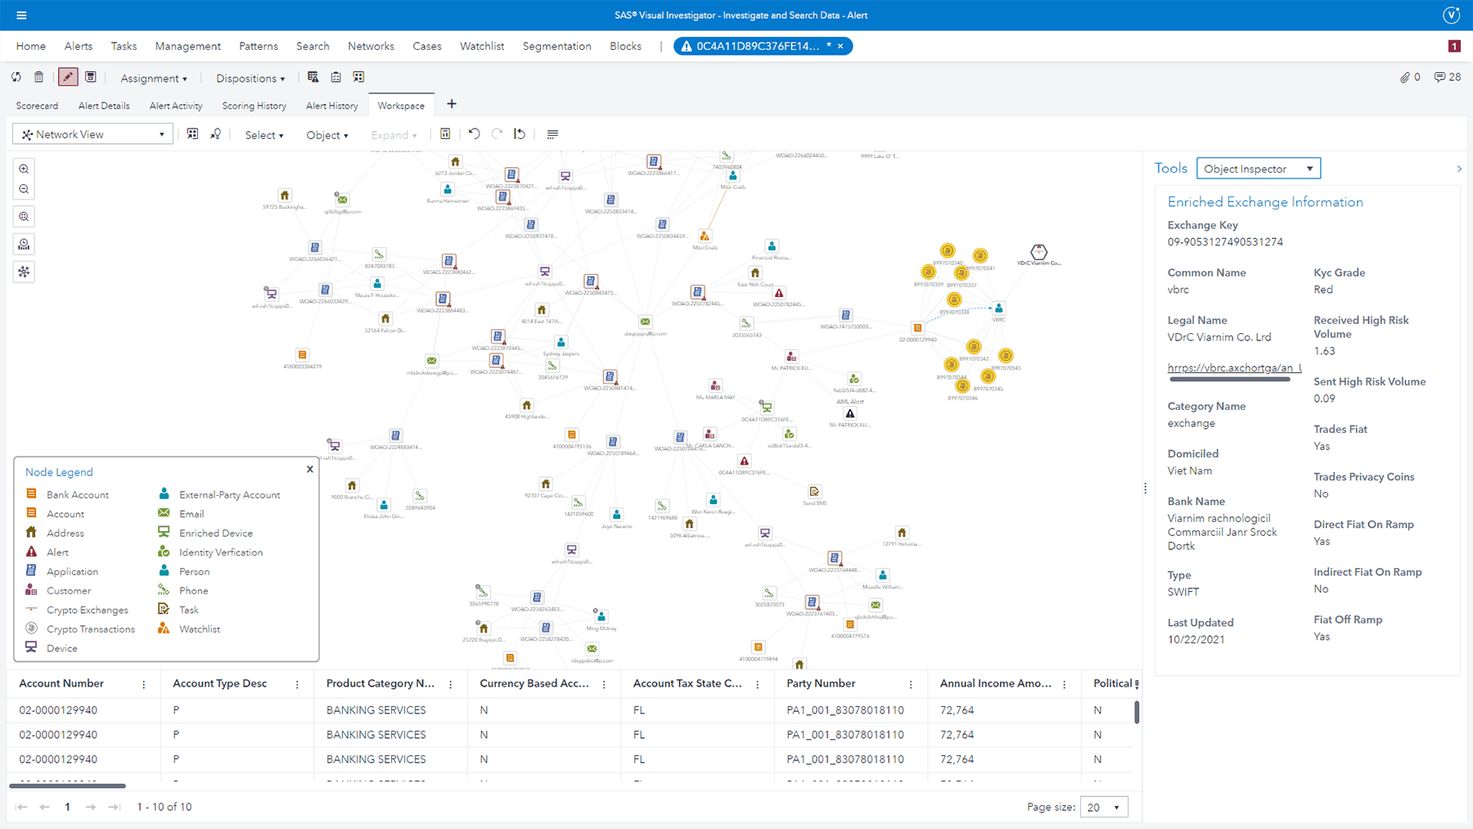Open the attachments paperclip indicator

pyautogui.click(x=1410, y=77)
